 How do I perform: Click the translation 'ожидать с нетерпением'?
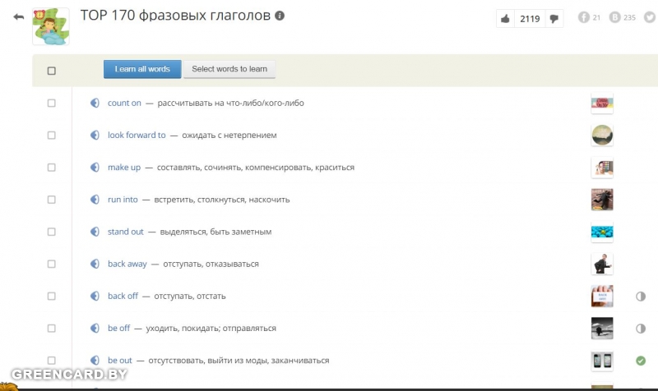pyautogui.click(x=229, y=136)
